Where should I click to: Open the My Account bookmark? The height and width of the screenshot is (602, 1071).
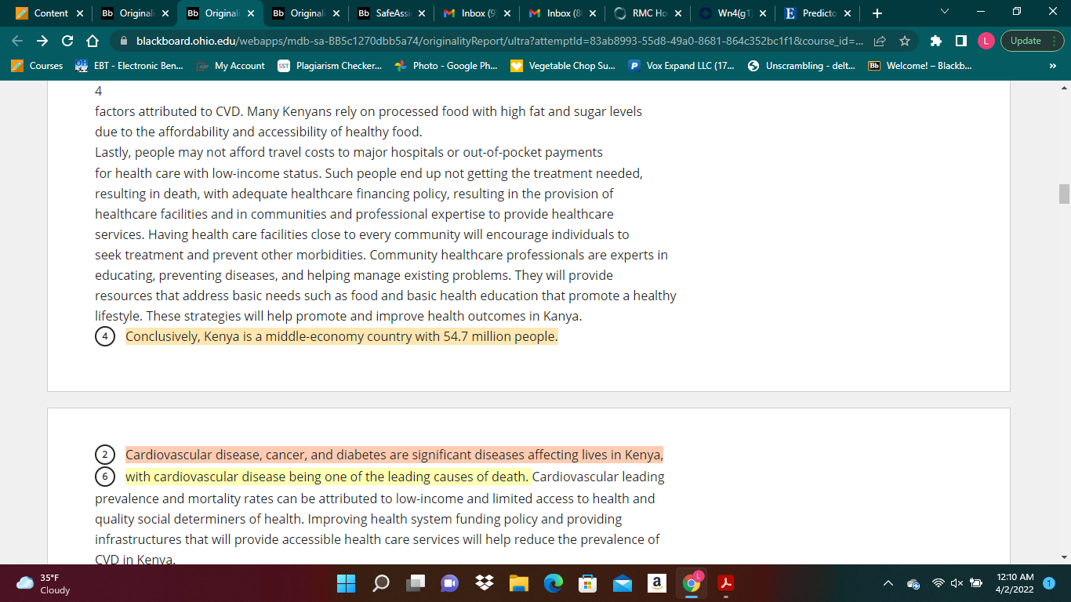[x=231, y=66]
